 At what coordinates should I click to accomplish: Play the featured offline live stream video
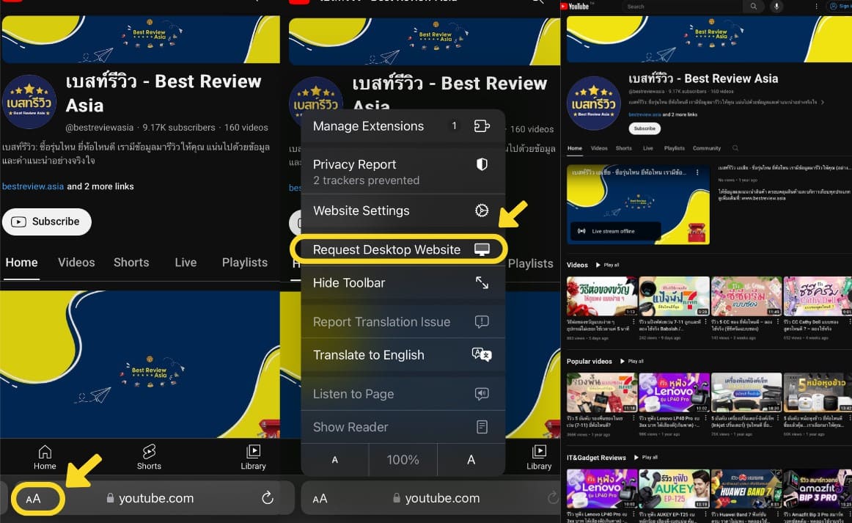[638, 205]
